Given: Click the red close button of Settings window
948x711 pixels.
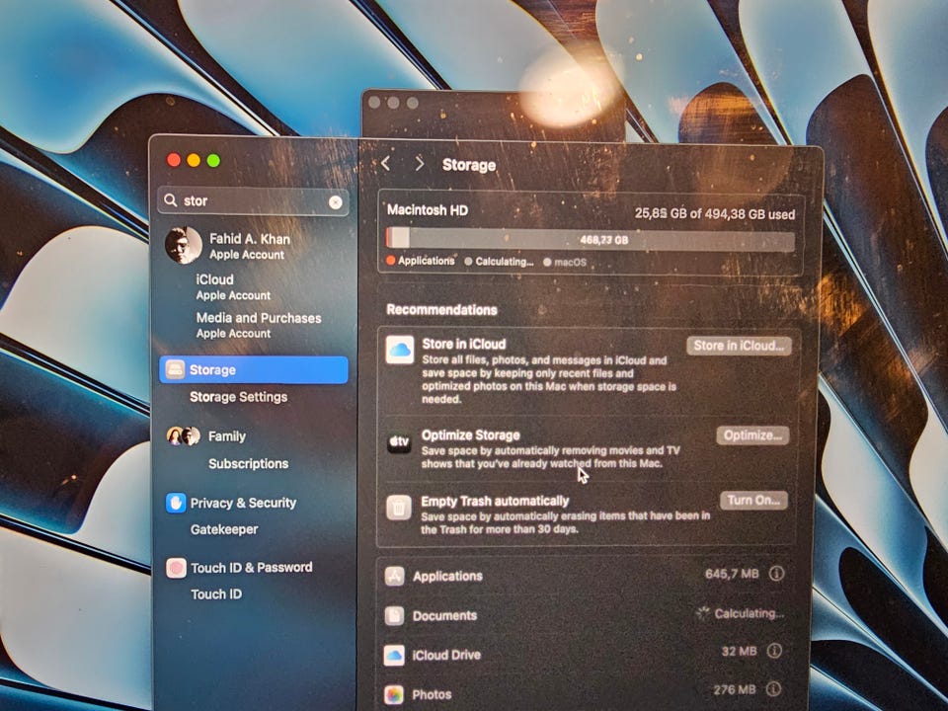Looking at the screenshot, I should (x=174, y=160).
